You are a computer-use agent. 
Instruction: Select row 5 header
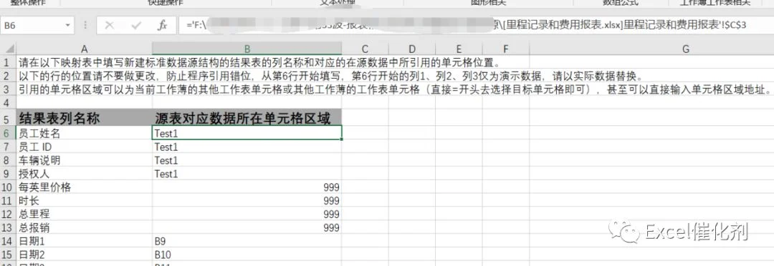coord(8,118)
